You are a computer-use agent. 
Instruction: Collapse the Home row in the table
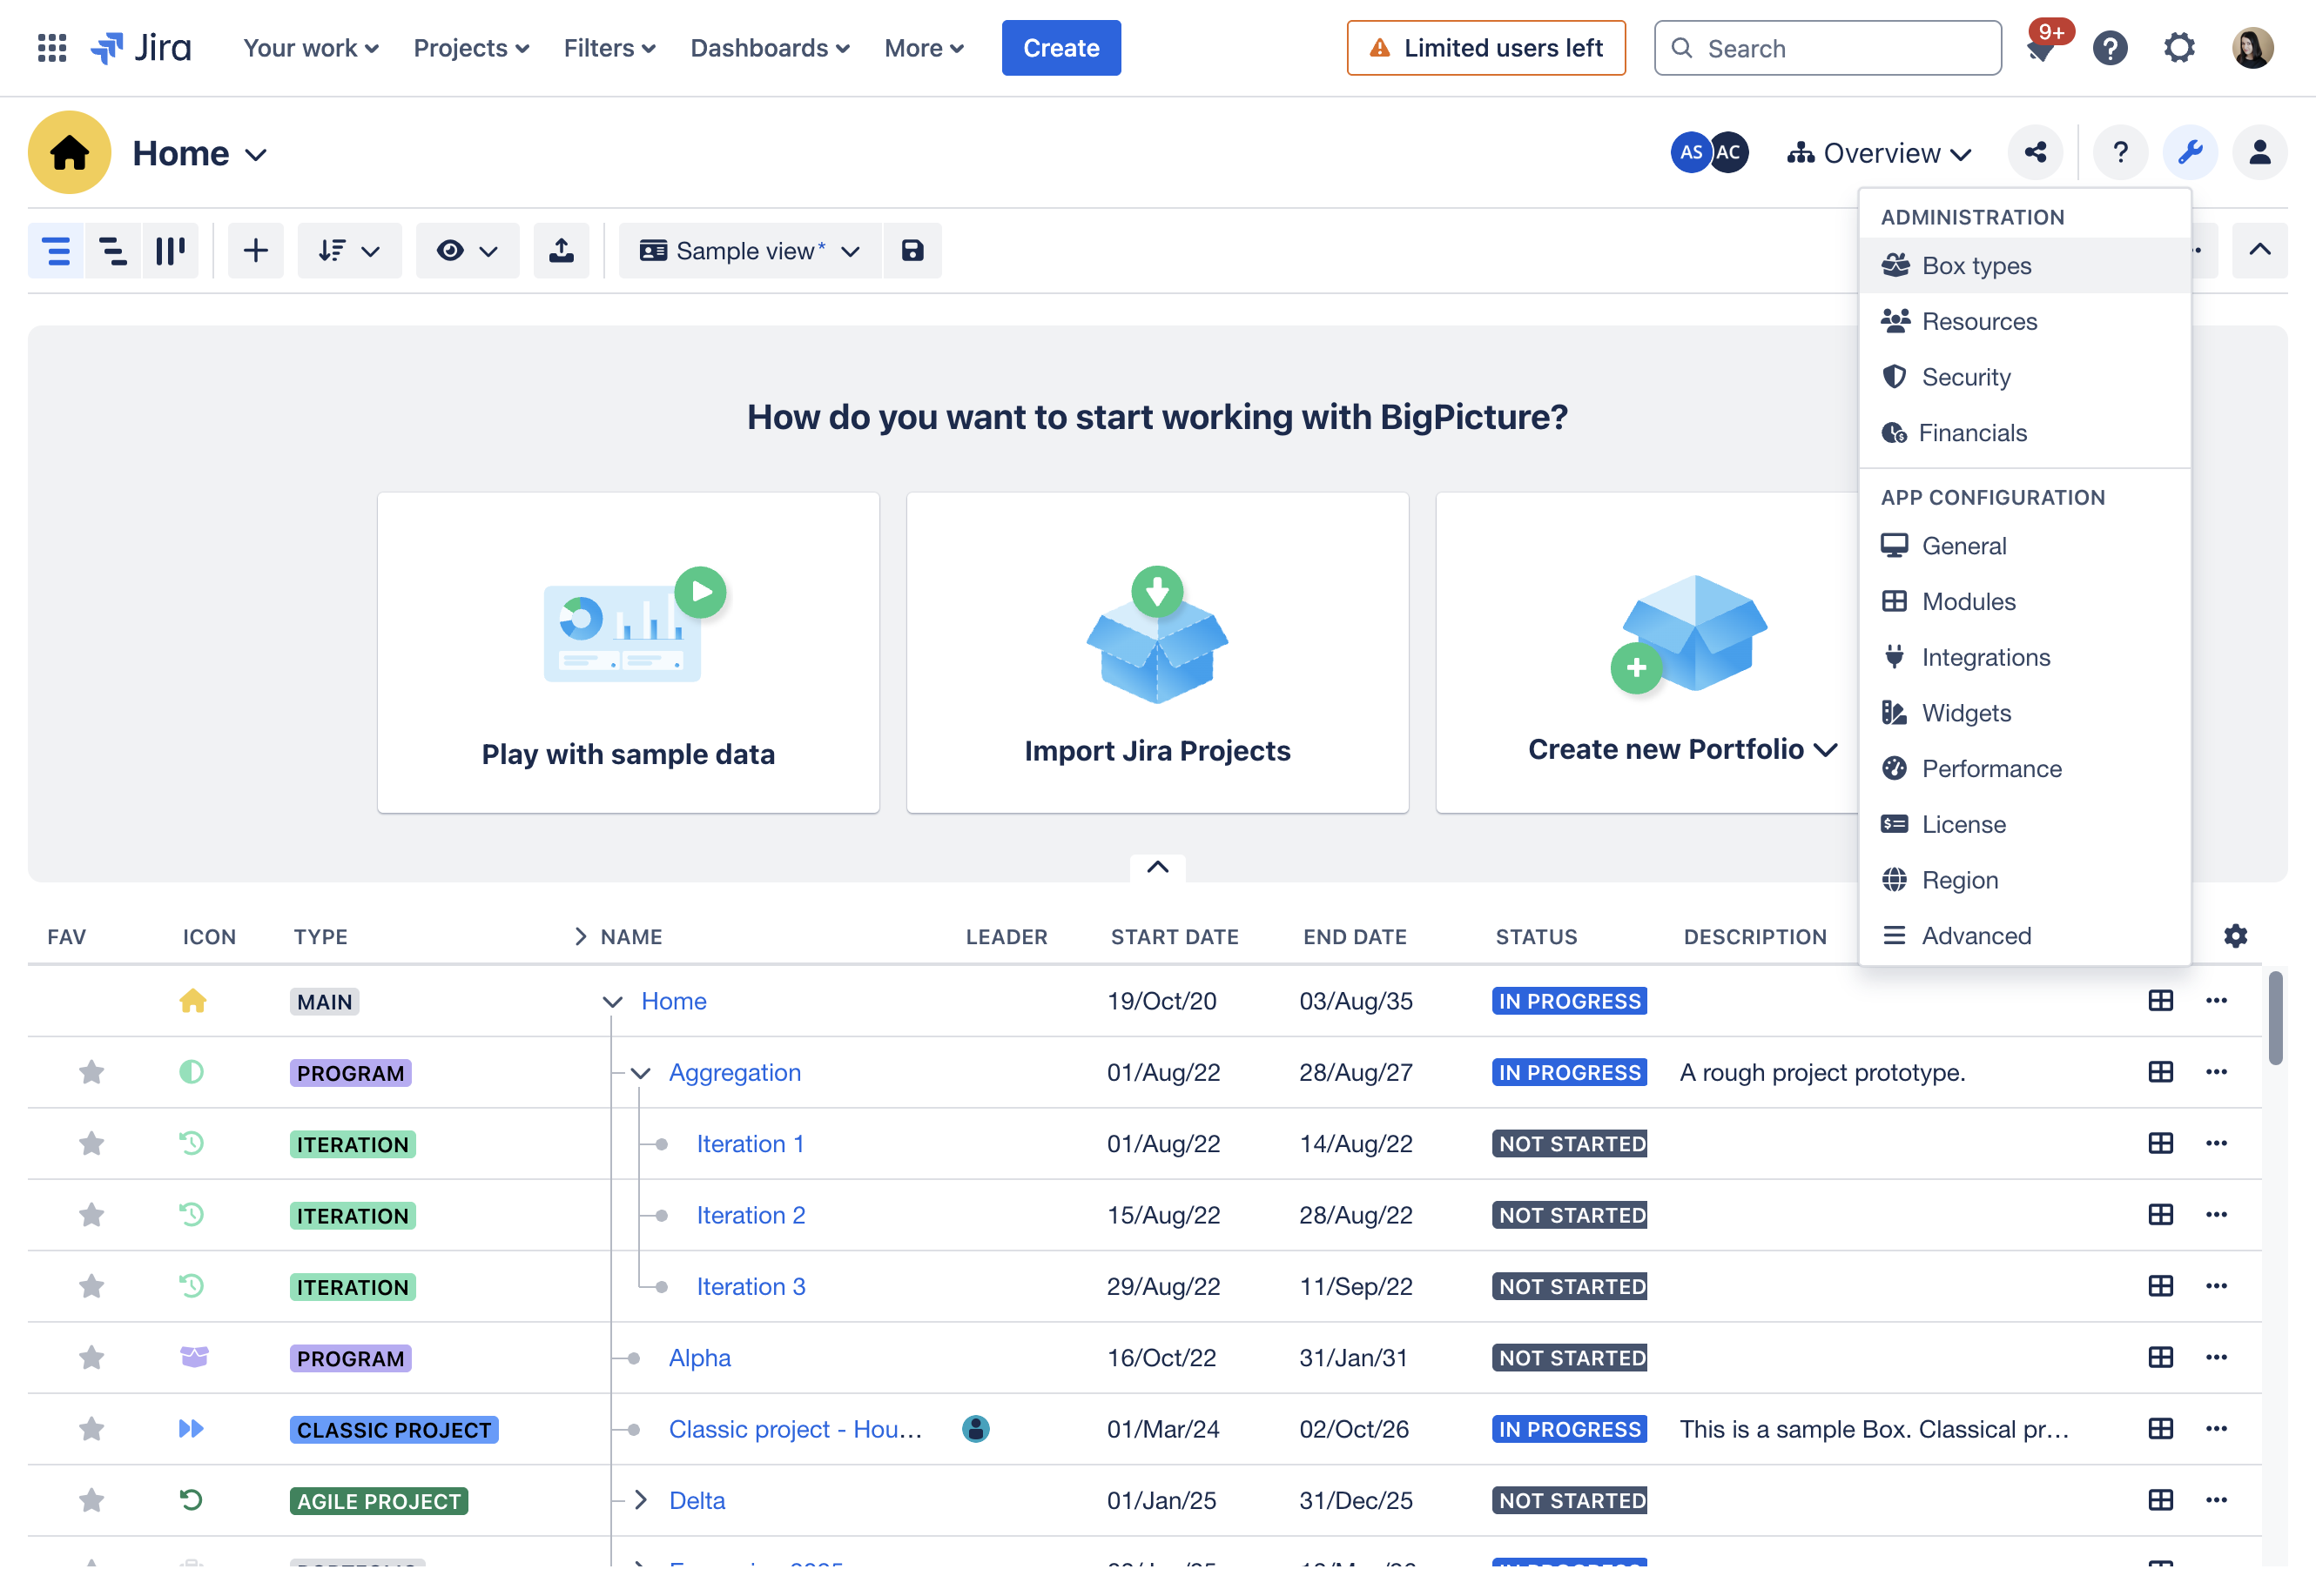click(x=613, y=1000)
